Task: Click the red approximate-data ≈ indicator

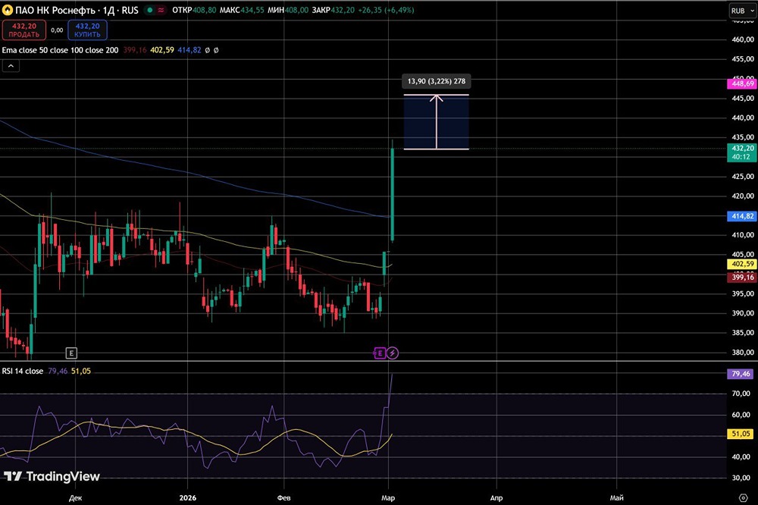Action: pos(161,10)
